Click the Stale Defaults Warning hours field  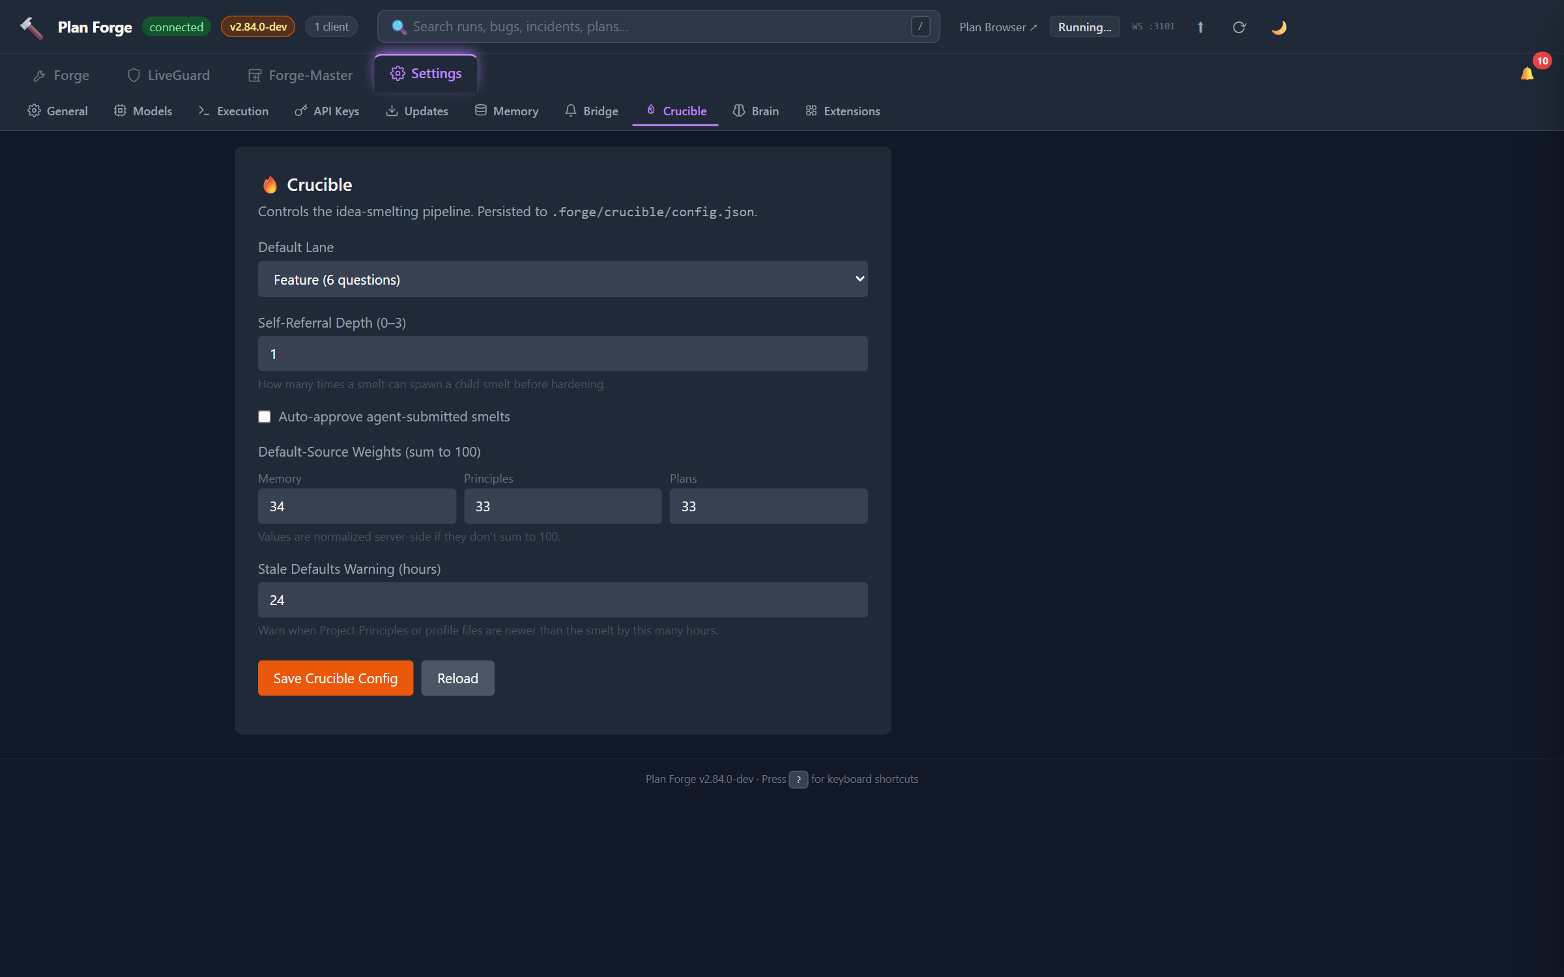[x=563, y=600]
